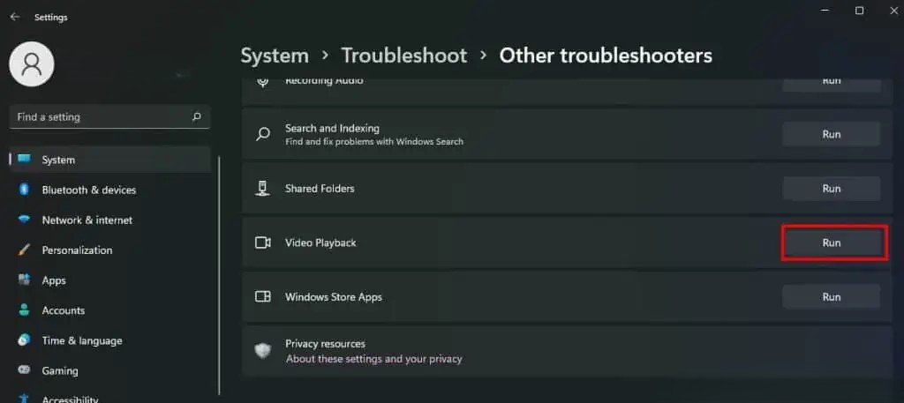Image resolution: width=904 pixels, height=403 pixels.
Task: Click the search magnifier icon in Find a setting
Action: tap(197, 117)
